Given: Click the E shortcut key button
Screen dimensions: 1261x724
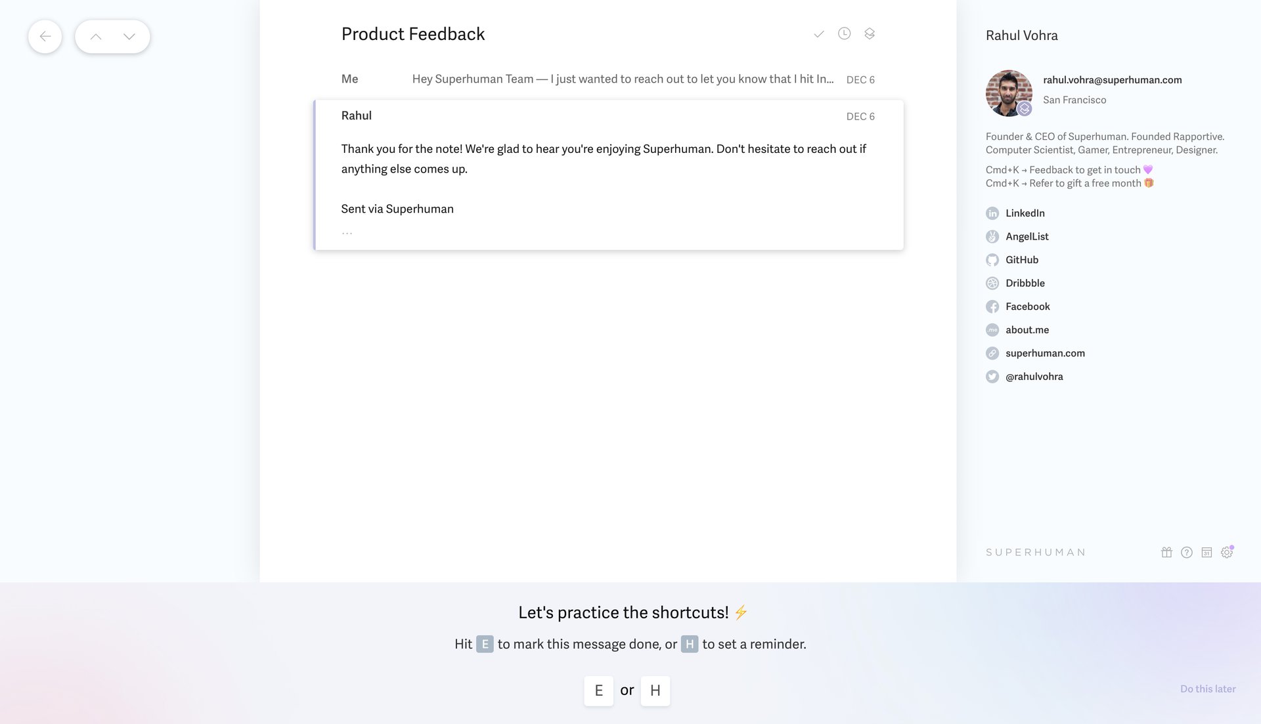Looking at the screenshot, I should click(598, 691).
